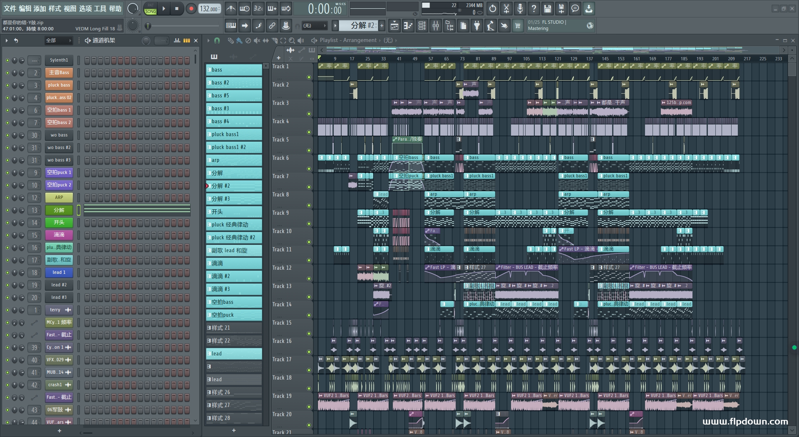Open the 工具 menu

coord(100,8)
